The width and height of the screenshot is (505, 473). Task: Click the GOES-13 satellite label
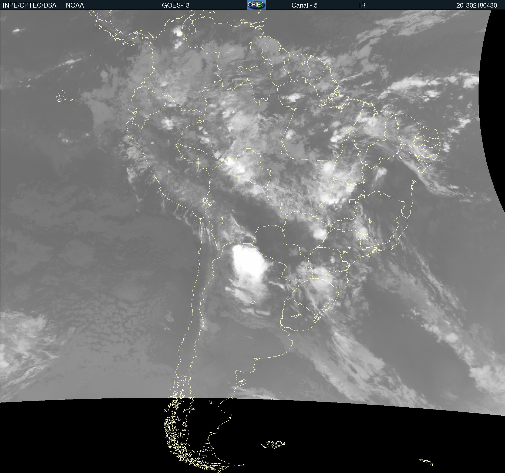[x=176, y=5]
